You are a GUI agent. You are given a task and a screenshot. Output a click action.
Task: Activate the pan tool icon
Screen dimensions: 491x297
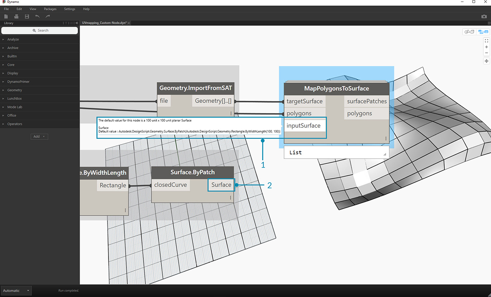point(486,61)
